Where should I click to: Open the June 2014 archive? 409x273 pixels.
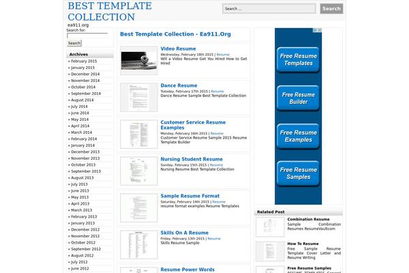[80, 113]
